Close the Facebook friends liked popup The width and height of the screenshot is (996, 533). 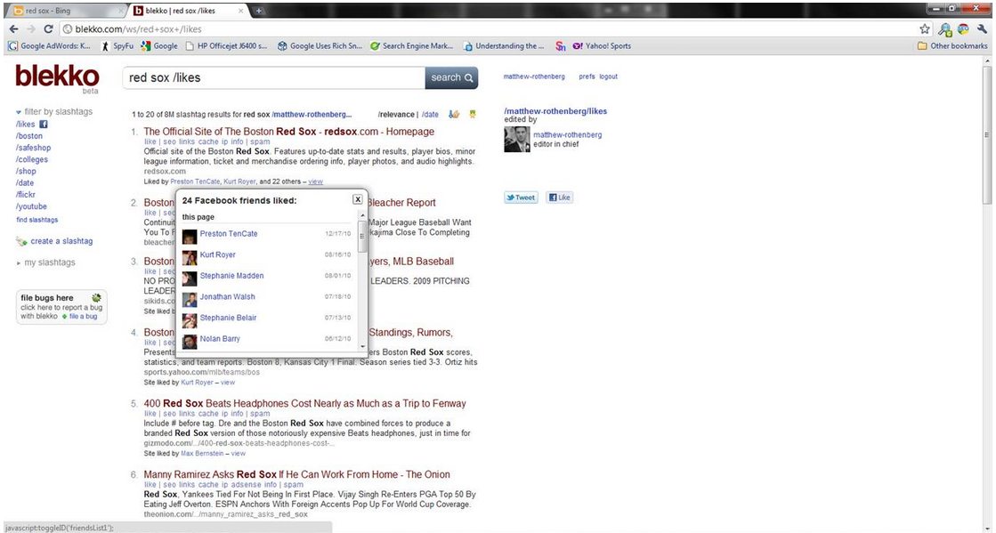click(358, 200)
